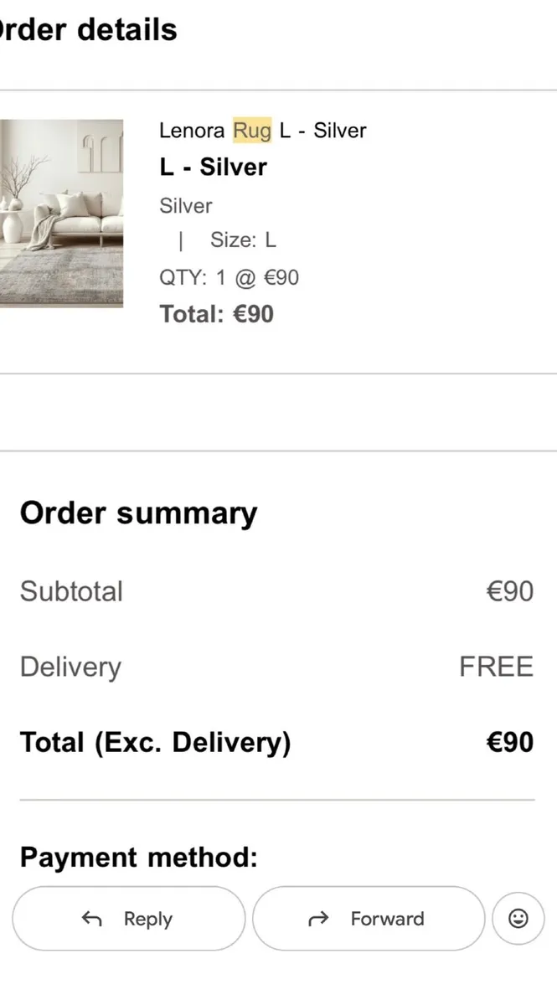Screen dimensions: 557x1005
Task: Click the item Total: €90 text
Action: pos(216,314)
